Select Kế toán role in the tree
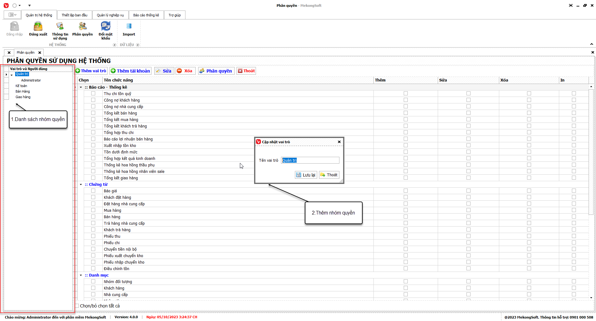Image resolution: width=596 pixels, height=321 pixels. coord(21,86)
